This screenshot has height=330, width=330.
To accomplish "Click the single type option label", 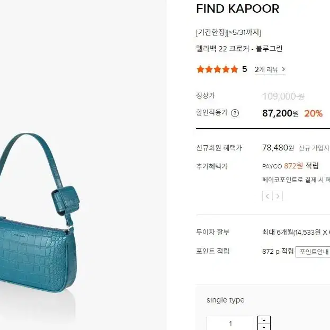I will (226, 300).
